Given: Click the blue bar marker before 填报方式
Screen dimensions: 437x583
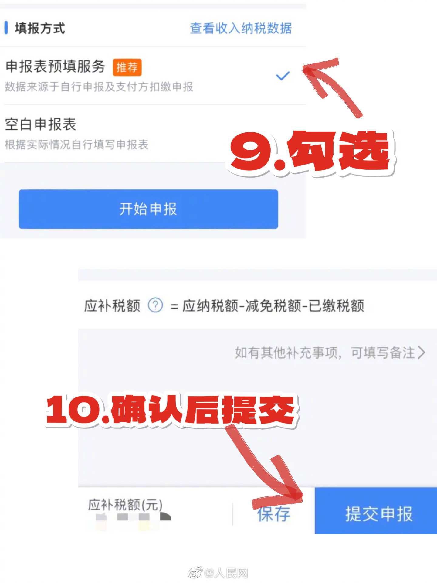Looking at the screenshot, I should point(6,28).
